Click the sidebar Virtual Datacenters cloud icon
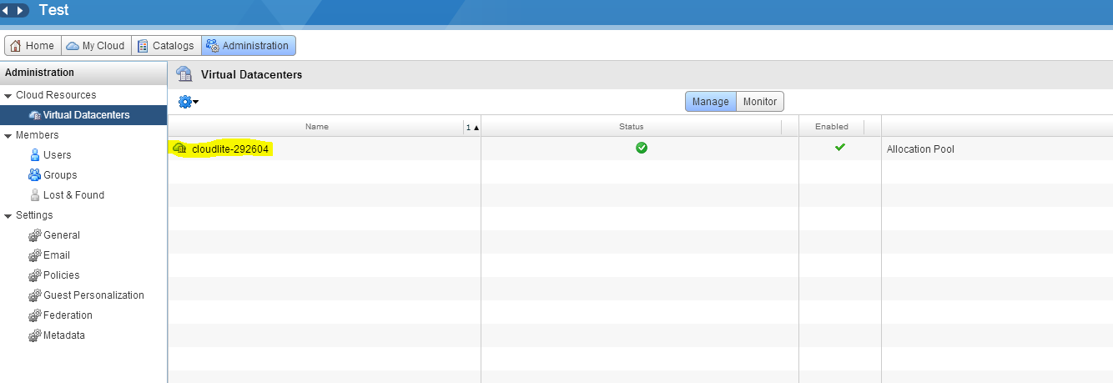Image resolution: width=1113 pixels, height=383 pixels. click(x=34, y=115)
